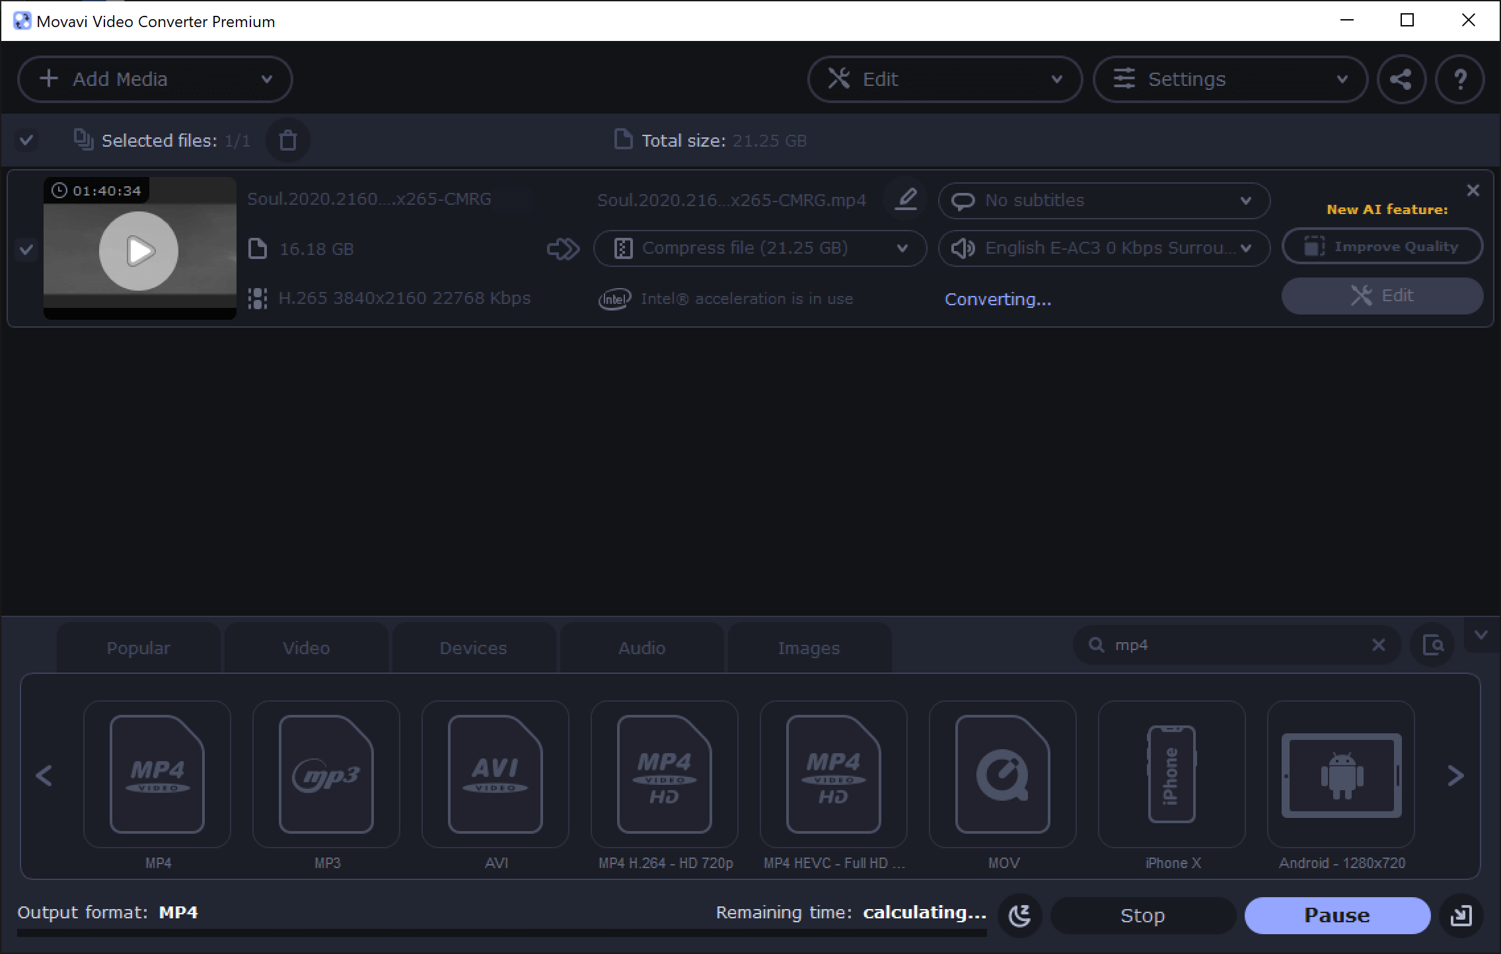The image size is (1501, 954).
Task: Open the Settings dropdown
Action: coord(1230,79)
